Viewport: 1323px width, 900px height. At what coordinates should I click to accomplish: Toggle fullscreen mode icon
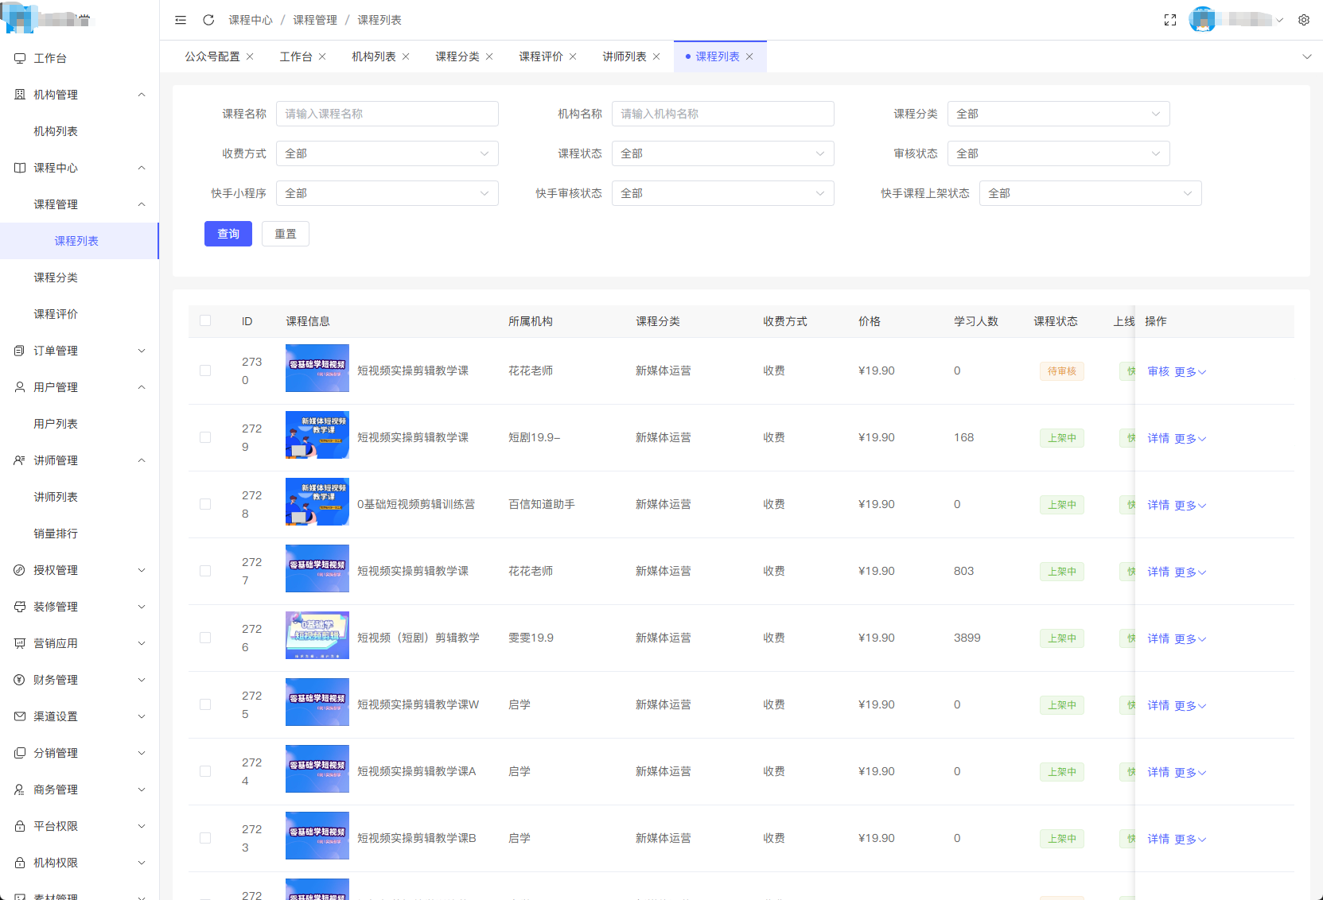[1169, 20]
